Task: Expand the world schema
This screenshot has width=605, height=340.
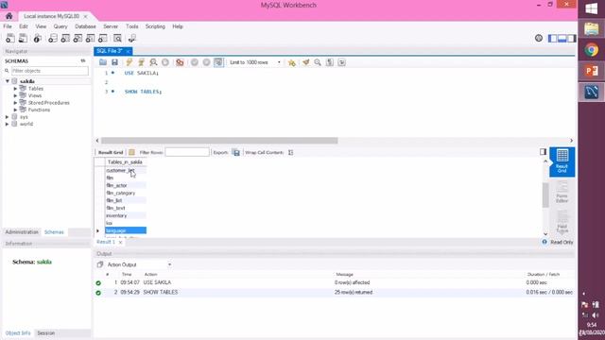Action: 8,124
